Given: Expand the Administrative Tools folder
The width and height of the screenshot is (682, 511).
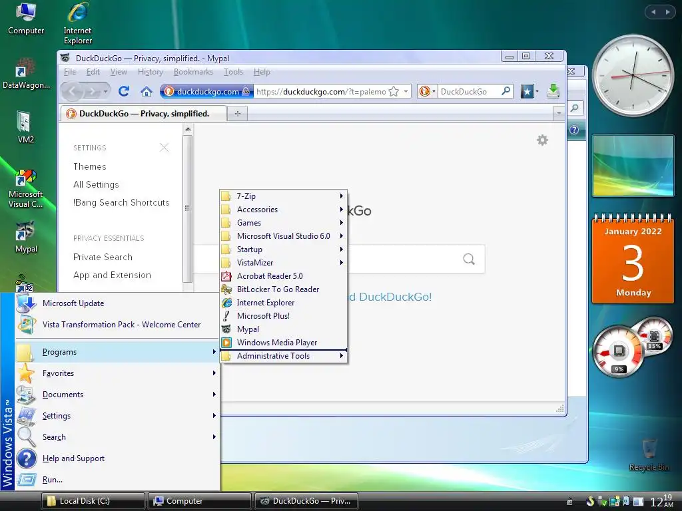Looking at the screenshot, I should coord(284,356).
